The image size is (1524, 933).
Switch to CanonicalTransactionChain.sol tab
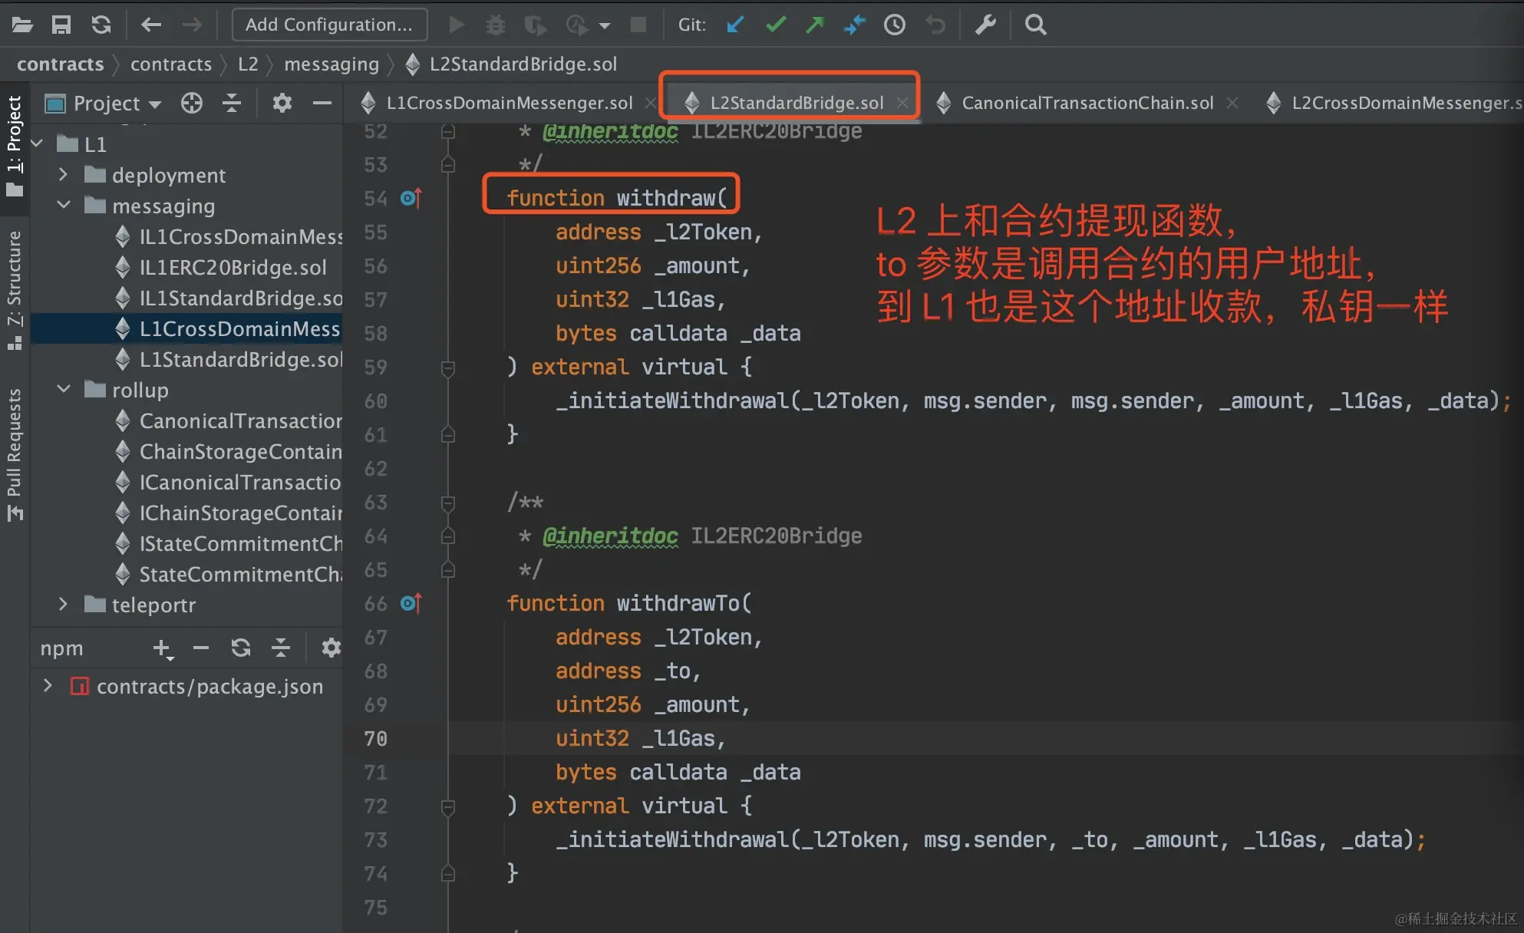pos(1087,103)
